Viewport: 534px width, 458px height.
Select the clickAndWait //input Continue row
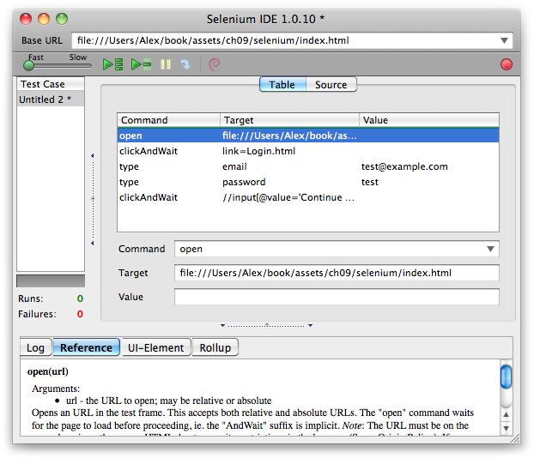(x=308, y=197)
